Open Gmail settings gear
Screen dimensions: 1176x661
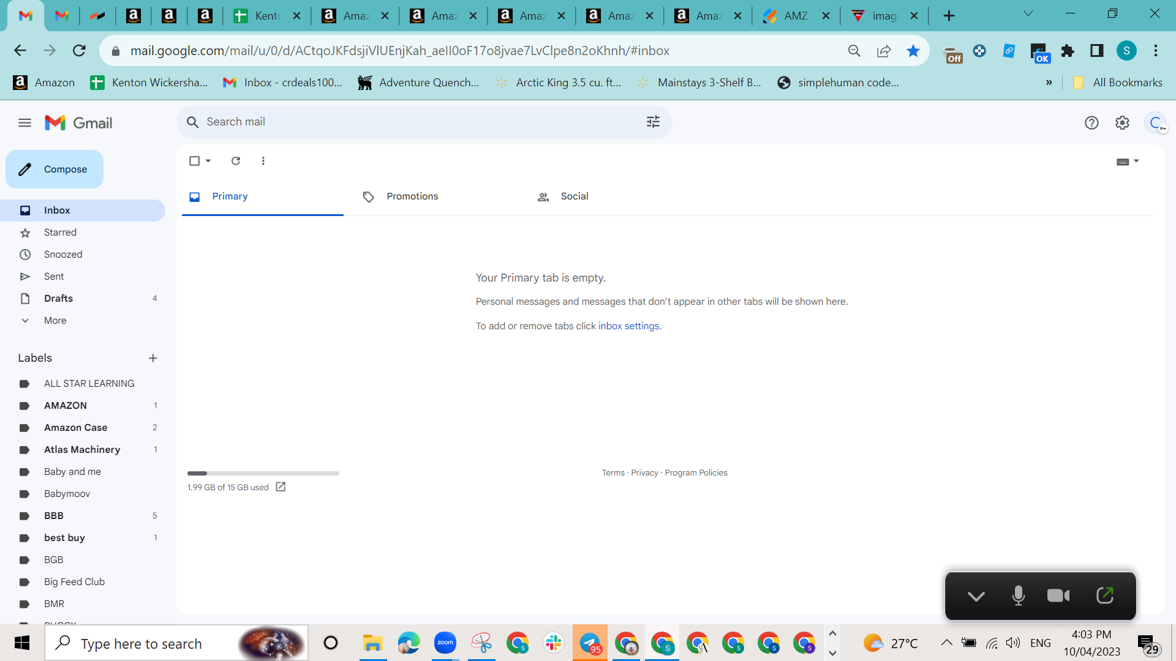pyautogui.click(x=1122, y=123)
